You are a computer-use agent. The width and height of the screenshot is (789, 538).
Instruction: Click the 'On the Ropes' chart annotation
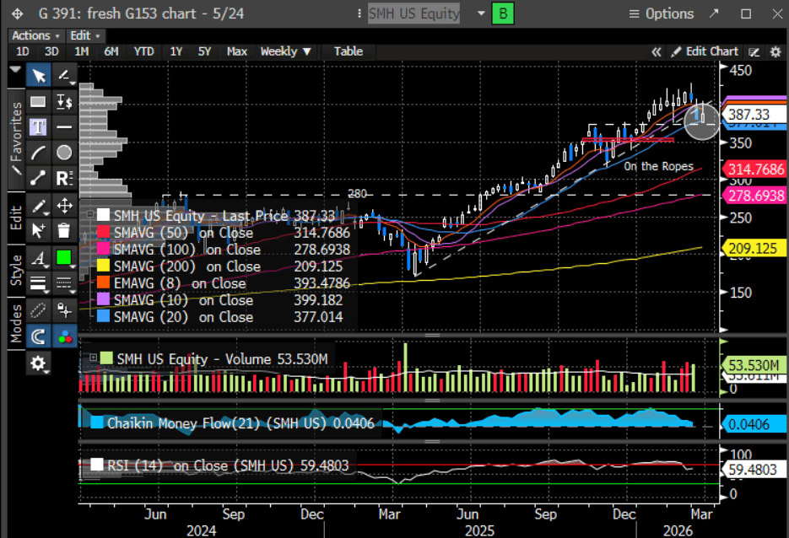pos(658,166)
